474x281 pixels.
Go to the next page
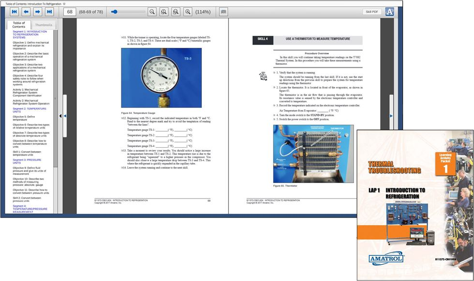tap(38, 12)
